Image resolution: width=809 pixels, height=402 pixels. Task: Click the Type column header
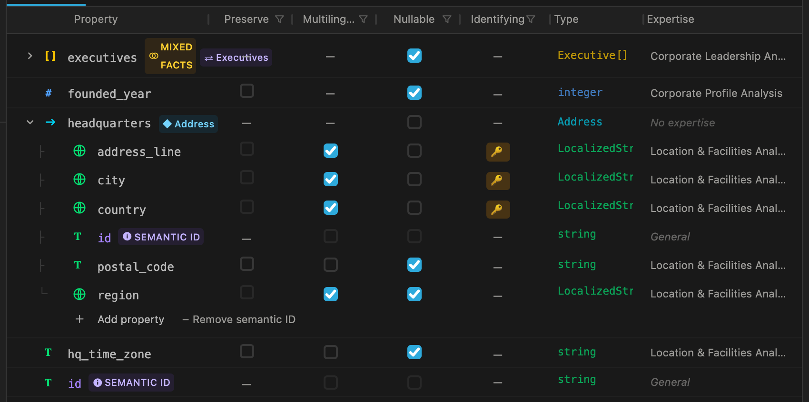(x=566, y=19)
